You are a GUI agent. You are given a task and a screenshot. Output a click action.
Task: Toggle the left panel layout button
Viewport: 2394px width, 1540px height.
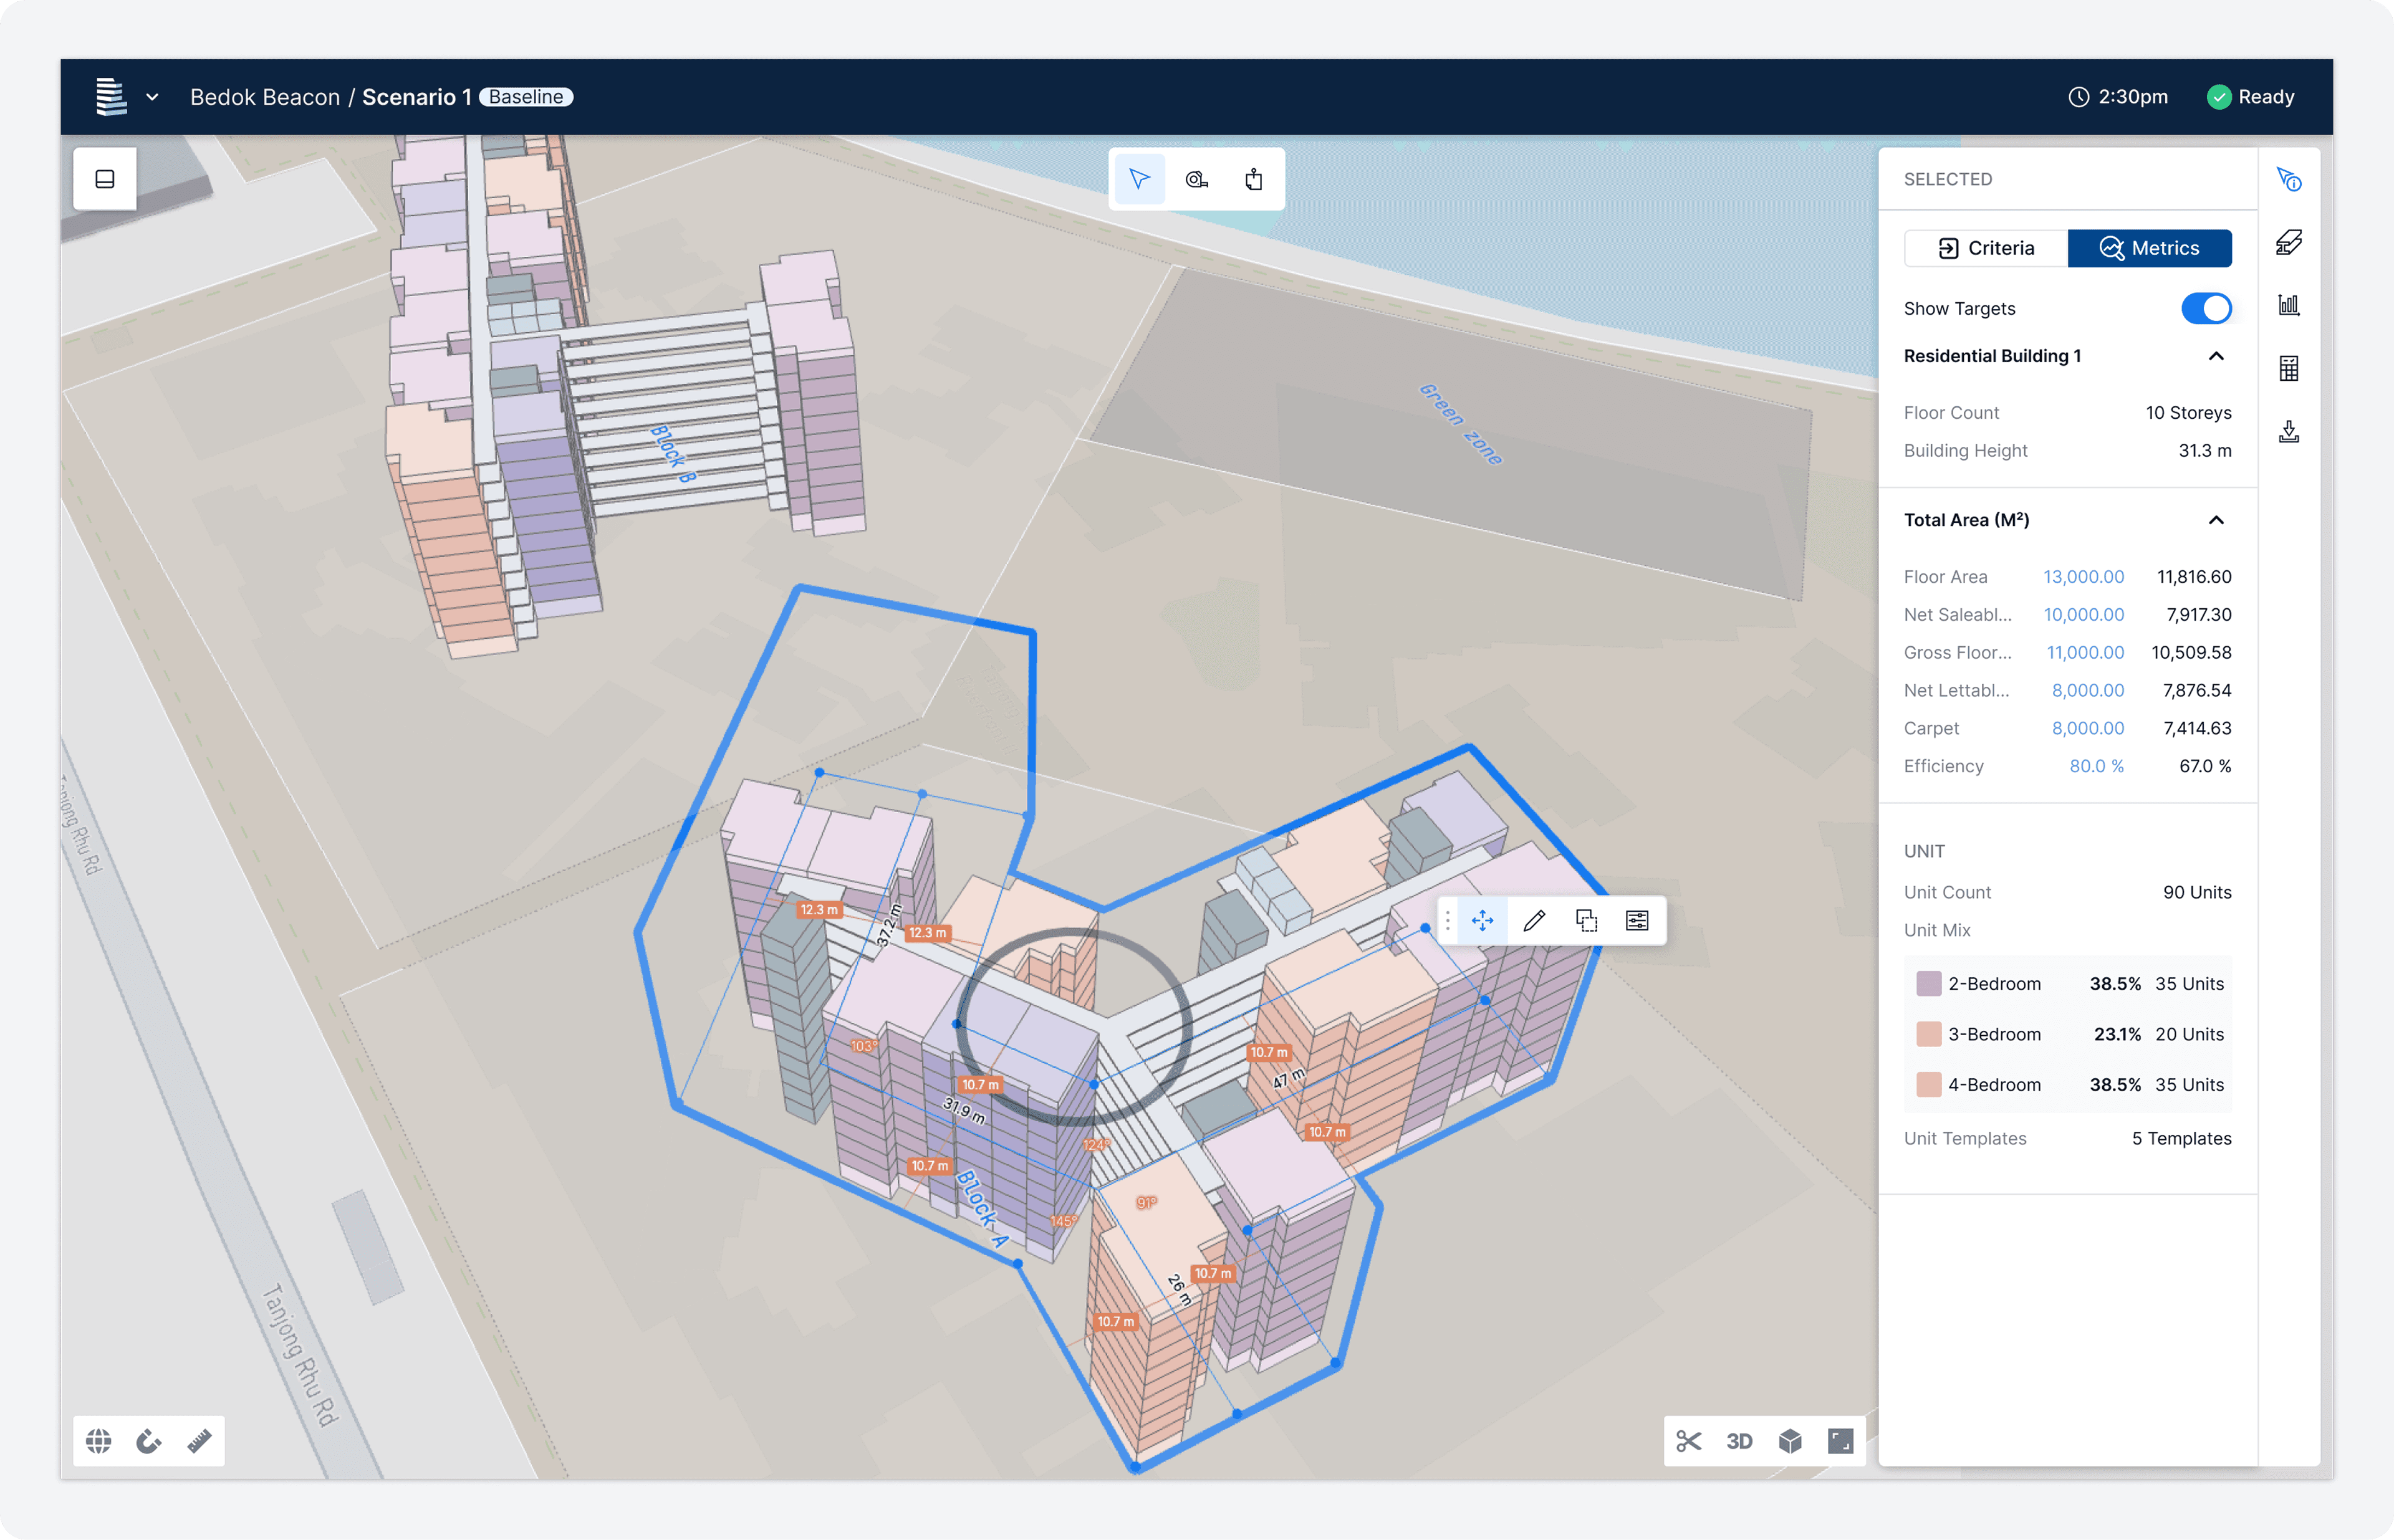point(105,179)
